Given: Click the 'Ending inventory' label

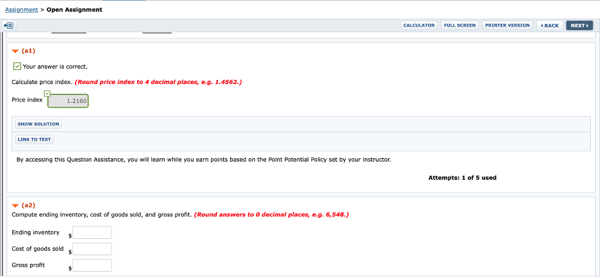Looking at the screenshot, I should 36,232.
